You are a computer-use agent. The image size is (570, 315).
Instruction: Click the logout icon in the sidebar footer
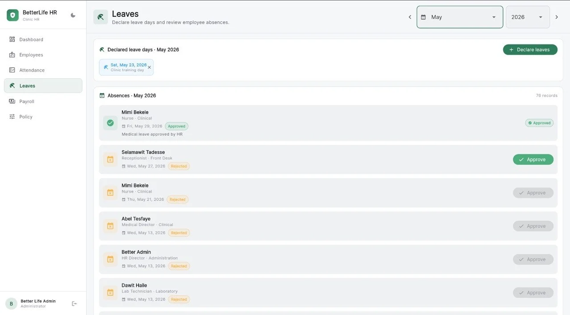[74, 303]
